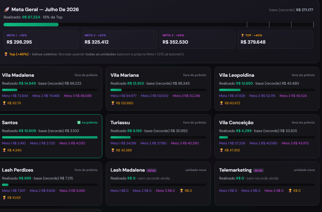
Task: Click the trophy icon in TOP +40% card
Action: [243, 35]
